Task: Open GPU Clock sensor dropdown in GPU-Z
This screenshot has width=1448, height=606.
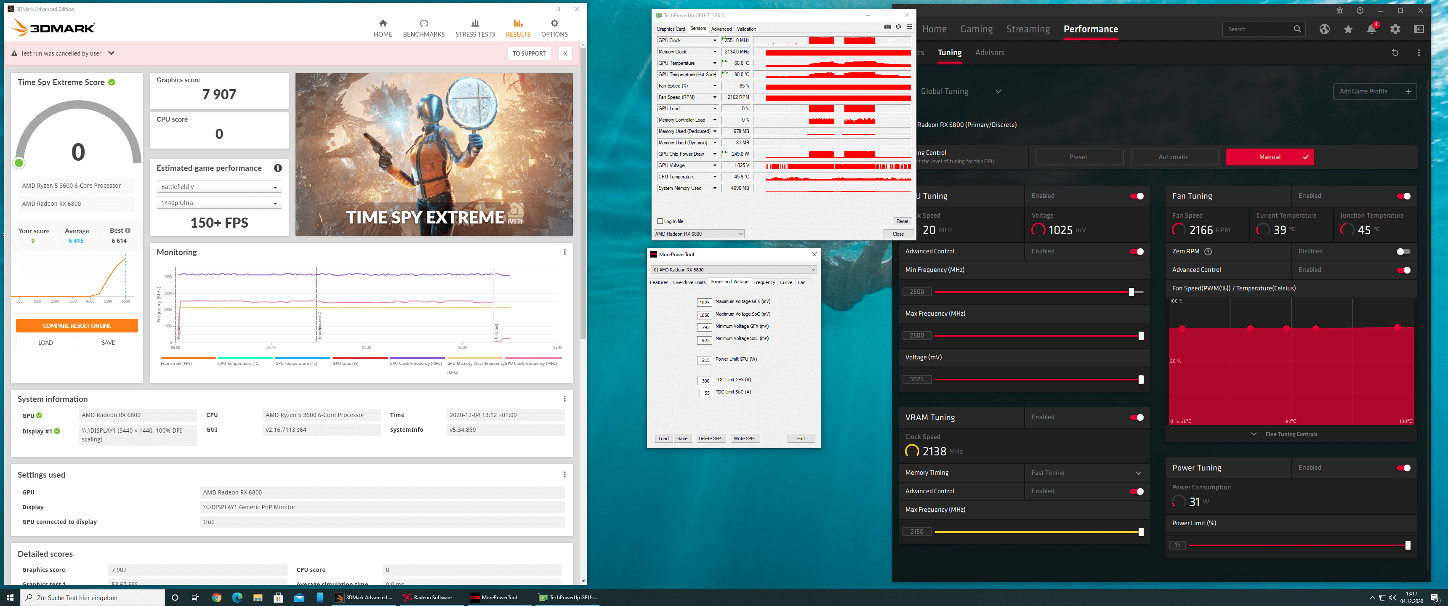Action: pos(714,40)
